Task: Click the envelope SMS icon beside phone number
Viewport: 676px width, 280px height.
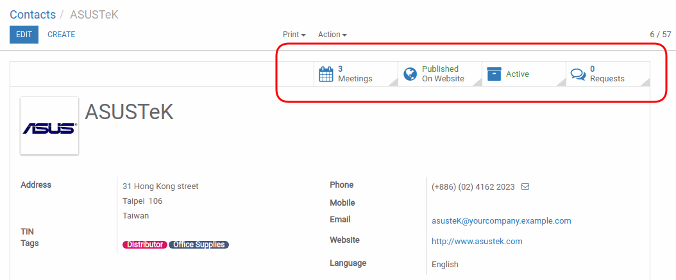Action: tap(525, 187)
